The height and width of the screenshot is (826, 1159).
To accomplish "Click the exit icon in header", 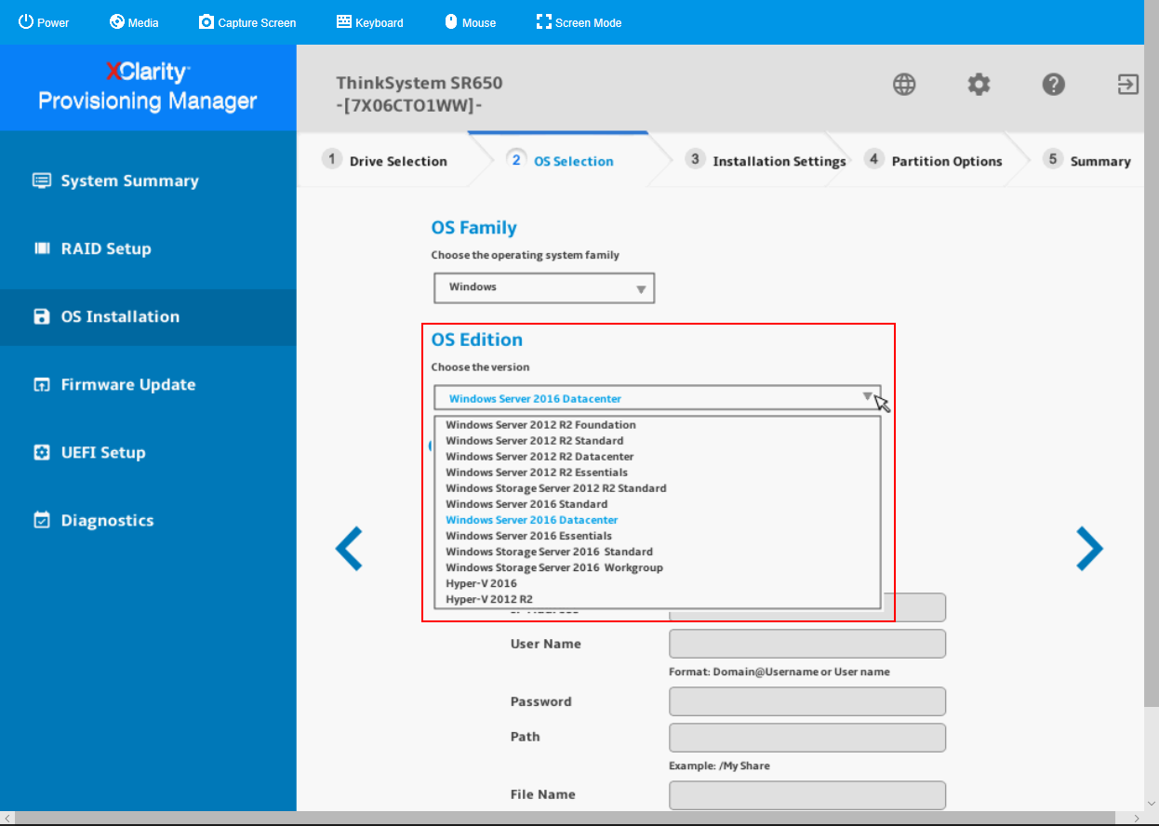I will point(1127,85).
